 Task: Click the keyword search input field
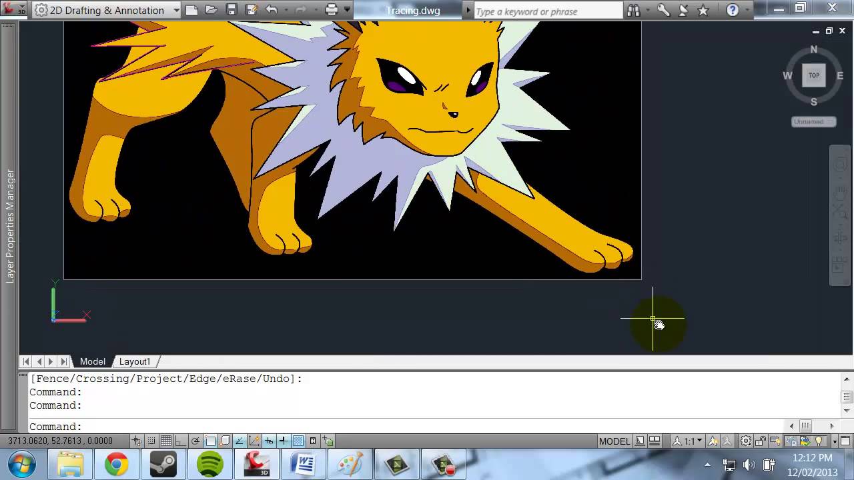pyautogui.click(x=548, y=11)
